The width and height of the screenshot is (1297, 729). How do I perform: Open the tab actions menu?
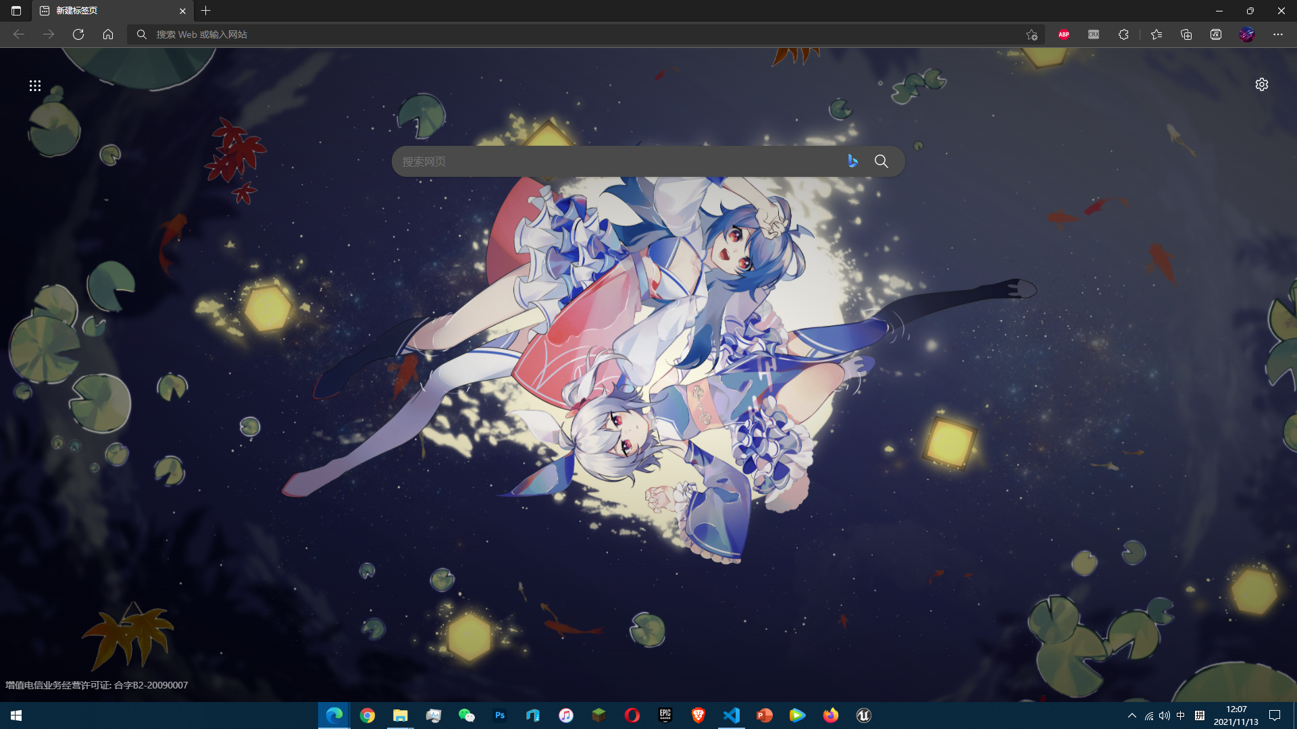[16, 11]
